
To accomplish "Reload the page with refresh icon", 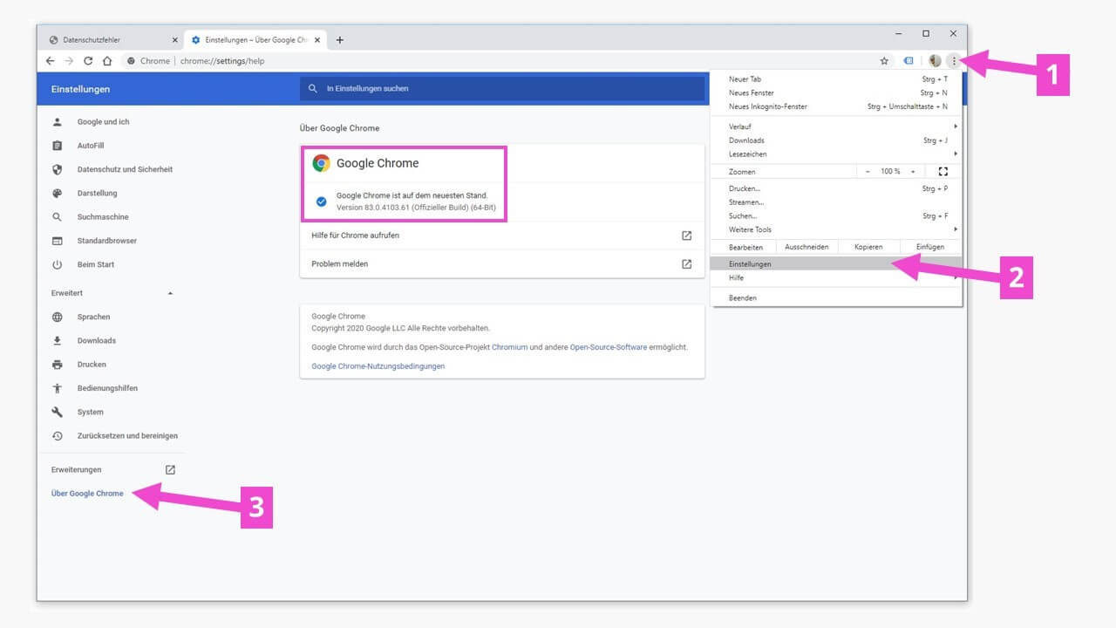I will [88, 61].
